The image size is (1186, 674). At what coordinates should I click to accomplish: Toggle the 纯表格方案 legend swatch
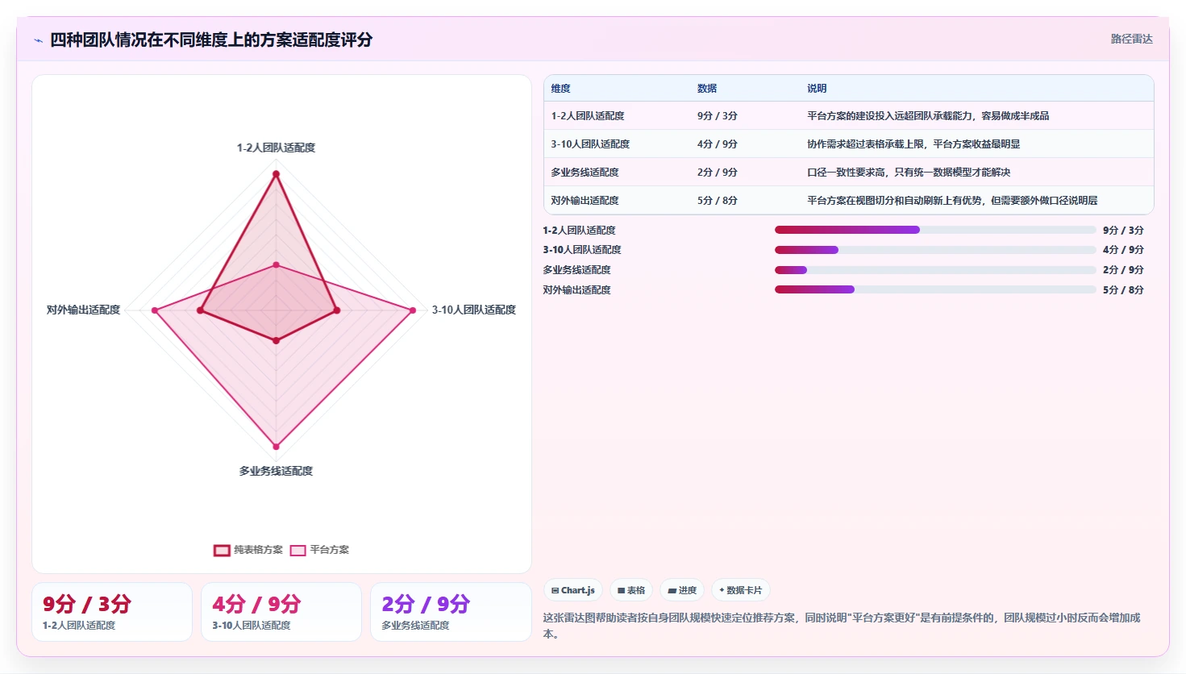222,551
